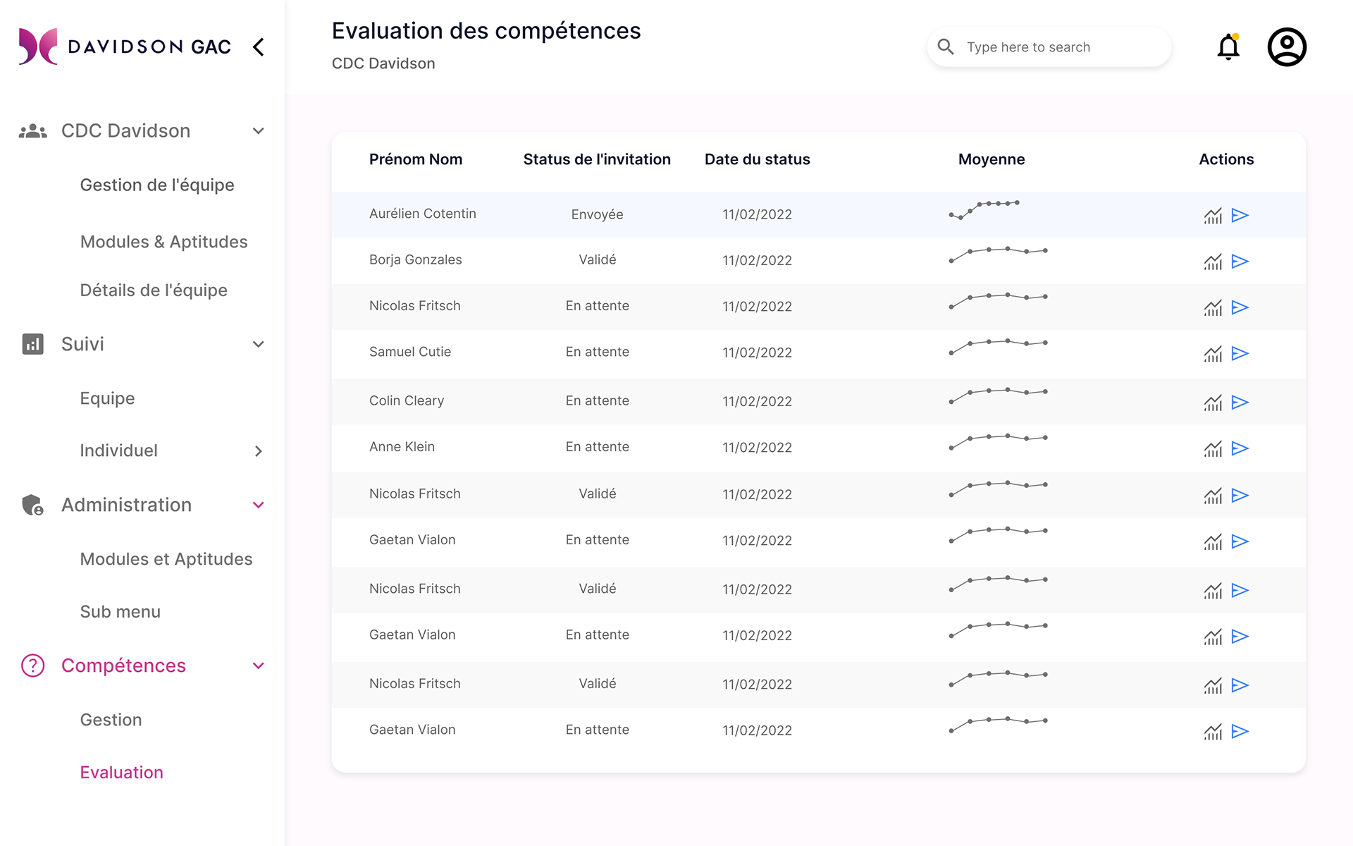Open the chart icon for Colin Cleary
Screen dimensions: 1353x846
pos(1213,403)
